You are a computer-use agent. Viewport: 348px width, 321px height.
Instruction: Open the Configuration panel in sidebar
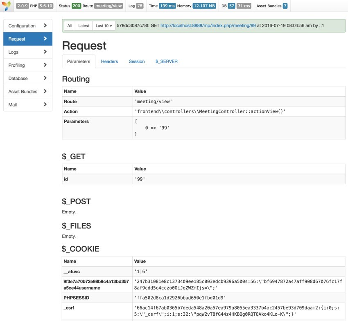point(28,26)
